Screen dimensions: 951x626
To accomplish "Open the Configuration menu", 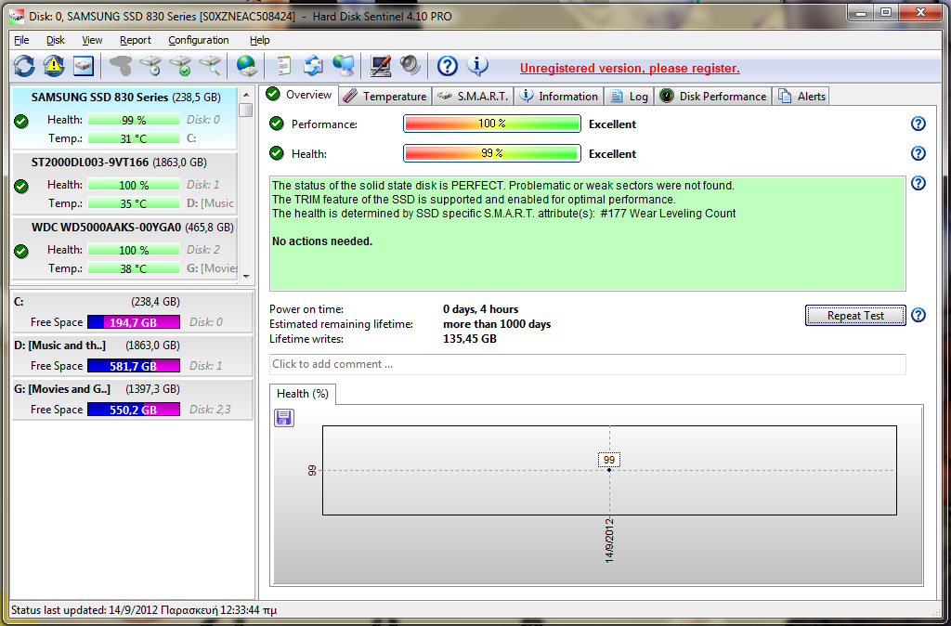I will (199, 40).
